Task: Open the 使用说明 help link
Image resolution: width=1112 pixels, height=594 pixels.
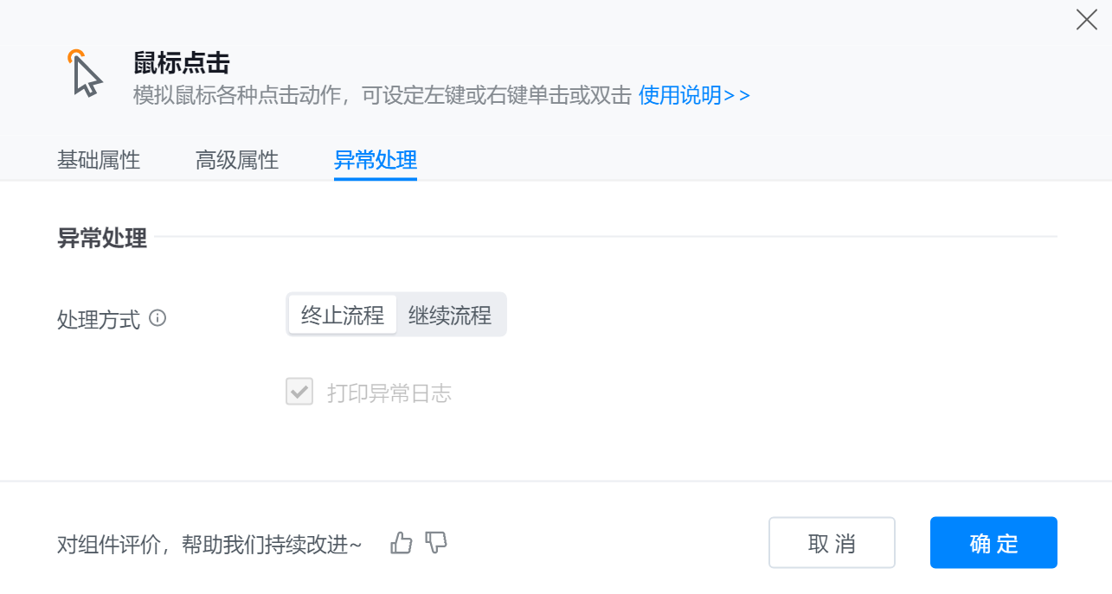Action: [x=694, y=95]
